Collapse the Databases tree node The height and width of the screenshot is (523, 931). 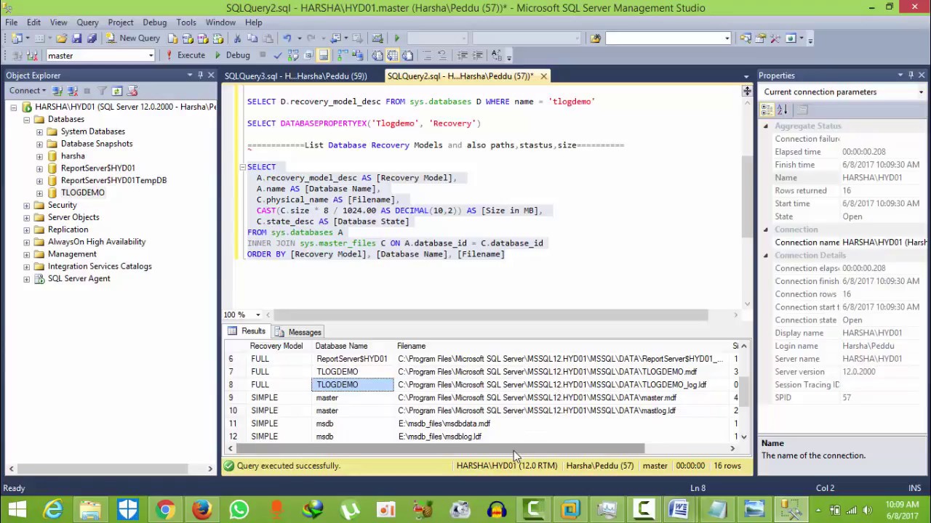coord(27,119)
